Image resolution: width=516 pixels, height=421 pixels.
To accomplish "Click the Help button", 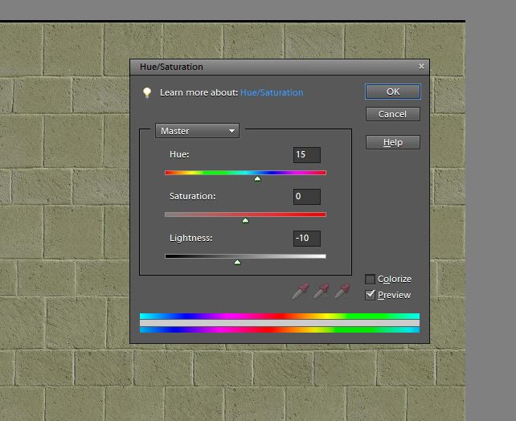I will tap(392, 142).
